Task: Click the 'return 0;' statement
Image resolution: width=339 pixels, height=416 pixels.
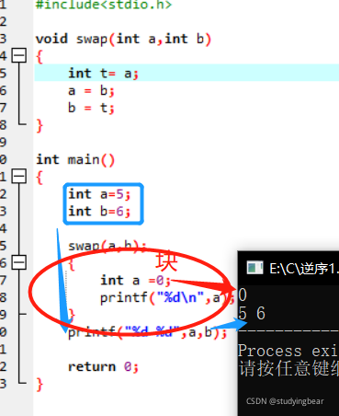Action: (103, 366)
